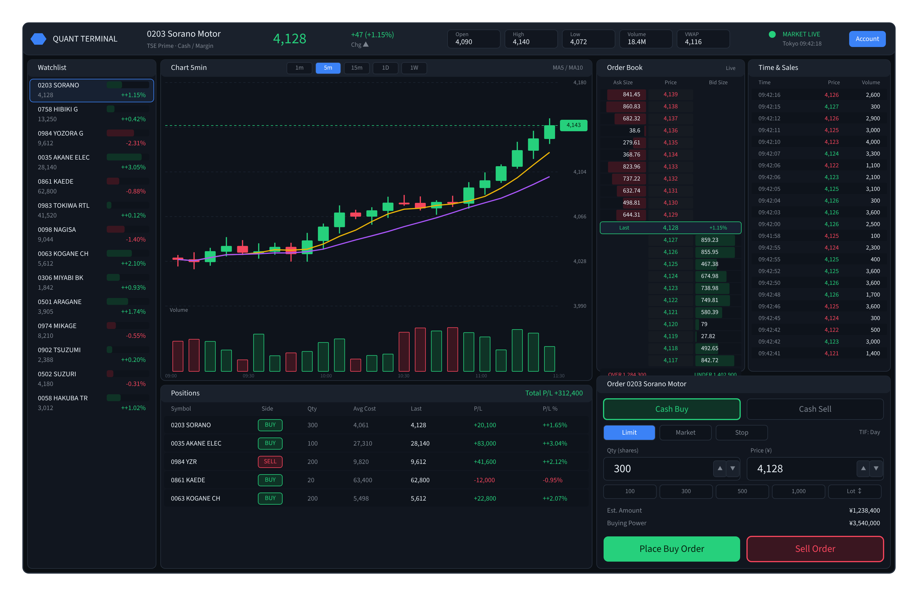
Task: Click the MA5 / MA10 indicator label
Action: 567,68
